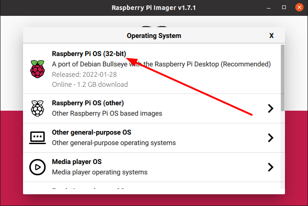Click the OS list vertical scrollbar thumb

click(282, 78)
